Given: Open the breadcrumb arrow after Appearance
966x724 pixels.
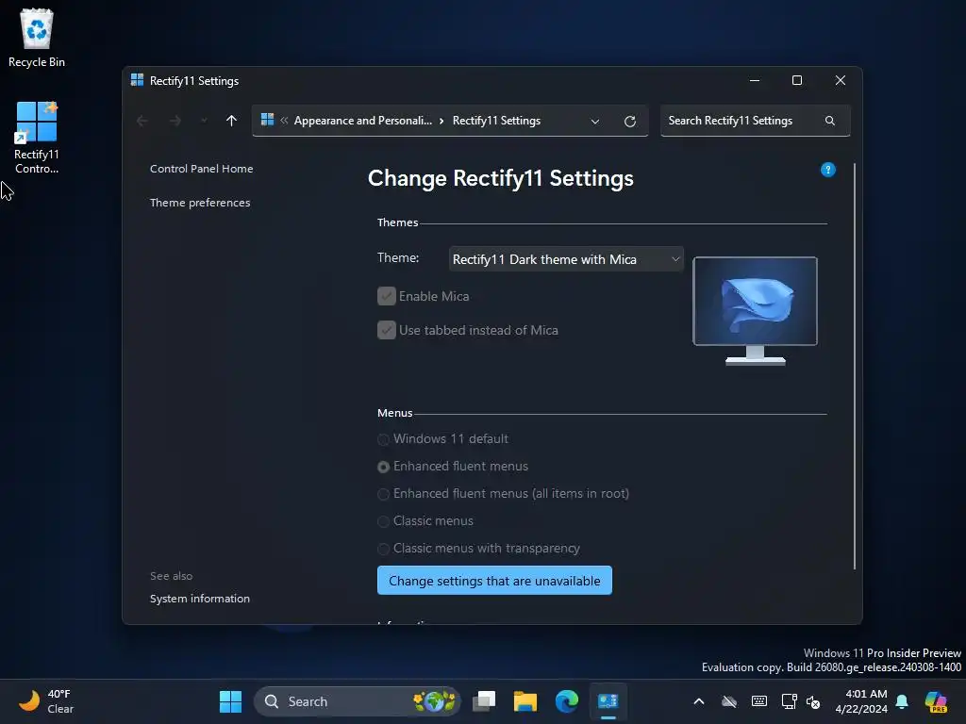Looking at the screenshot, I should coord(441,121).
